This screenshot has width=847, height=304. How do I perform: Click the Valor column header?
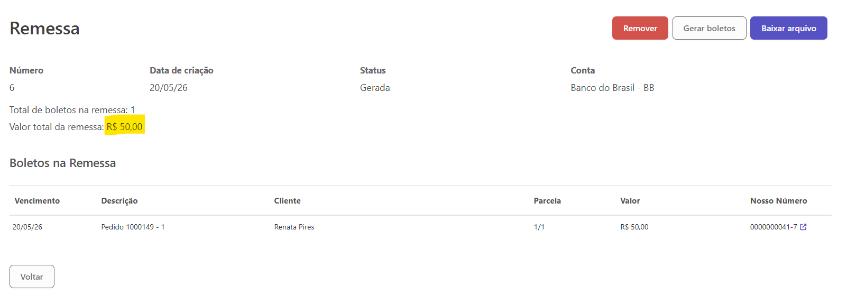630,201
